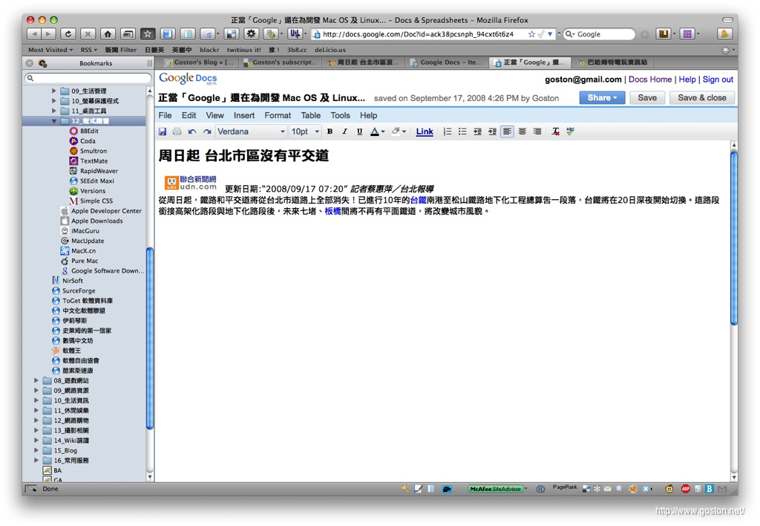Image resolution: width=760 pixels, height=526 pixels.
Task: Click the del.icio.us bookmark toolbar item
Action: click(x=330, y=50)
